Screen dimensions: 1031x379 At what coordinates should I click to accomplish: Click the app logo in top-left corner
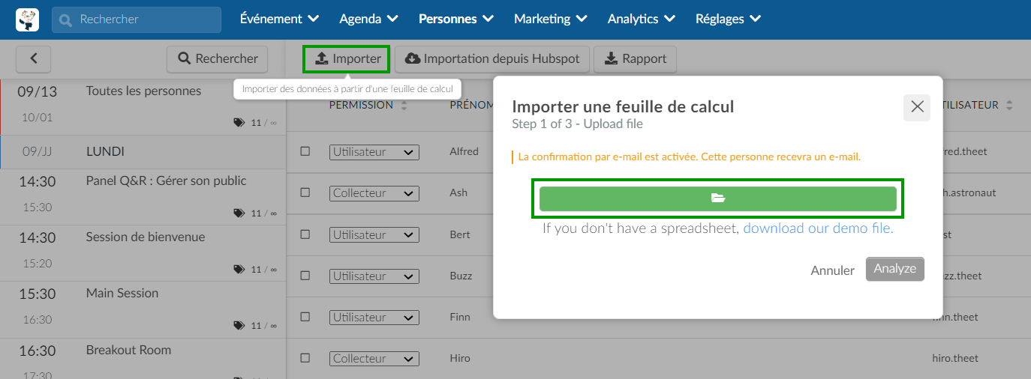click(x=27, y=19)
